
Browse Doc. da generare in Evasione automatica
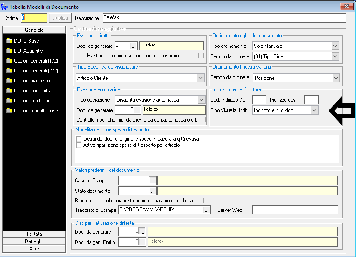point(137,110)
